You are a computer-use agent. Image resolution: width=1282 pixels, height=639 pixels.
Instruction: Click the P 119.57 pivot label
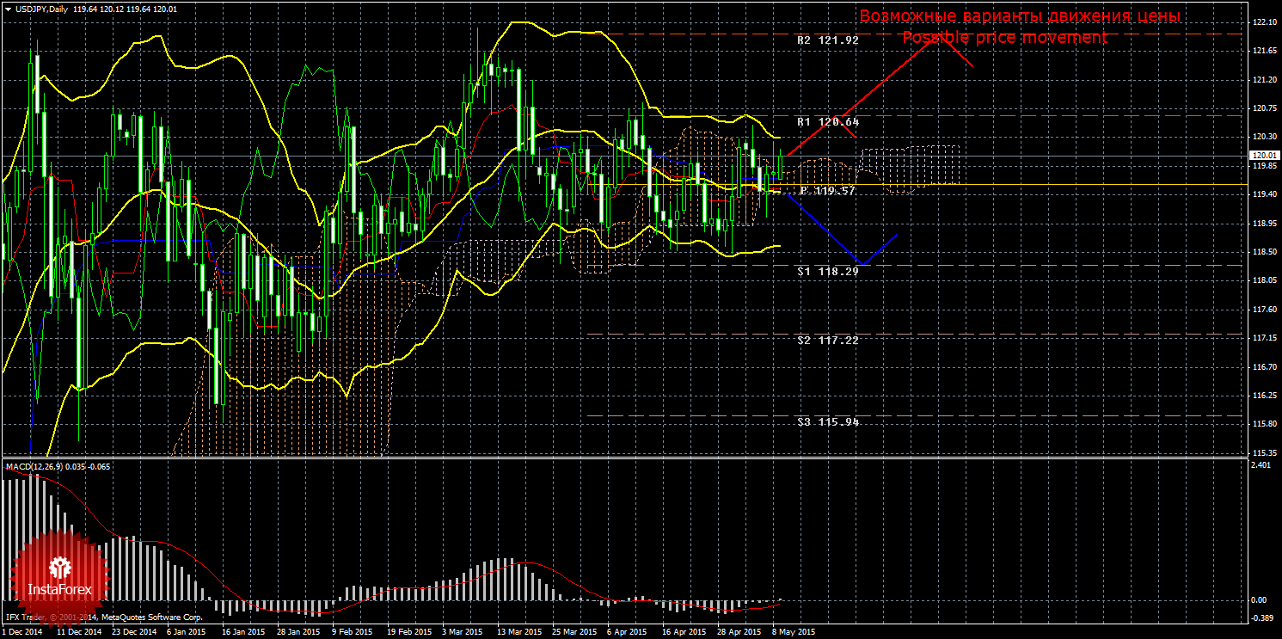[827, 190]
